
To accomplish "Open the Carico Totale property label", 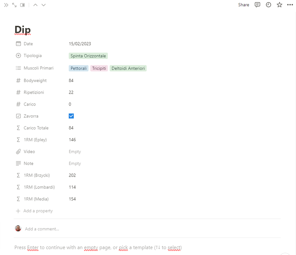I will click(36, 128).
